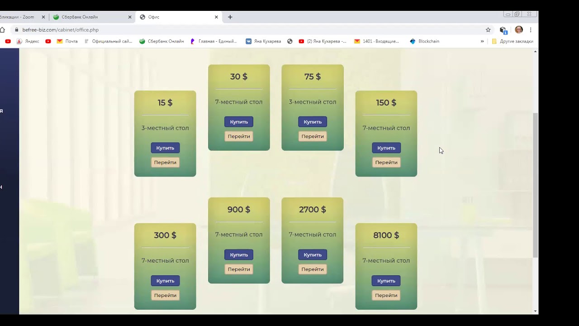
Task: Expand the bookmarks overflow chevron
Action: [482, 41]
